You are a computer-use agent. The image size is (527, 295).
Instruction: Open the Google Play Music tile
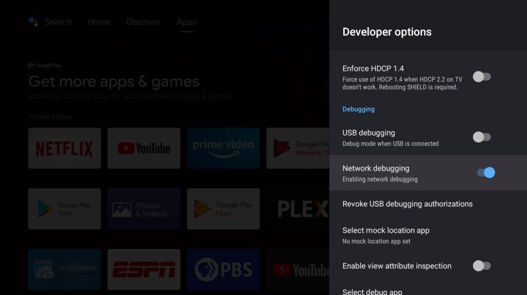click(x=223, y=209)
